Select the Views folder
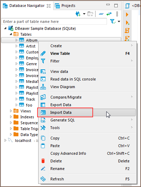141x187 pixels. click(26, 111)
